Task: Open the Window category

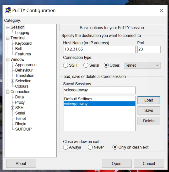Action: (x=17, y=59)
